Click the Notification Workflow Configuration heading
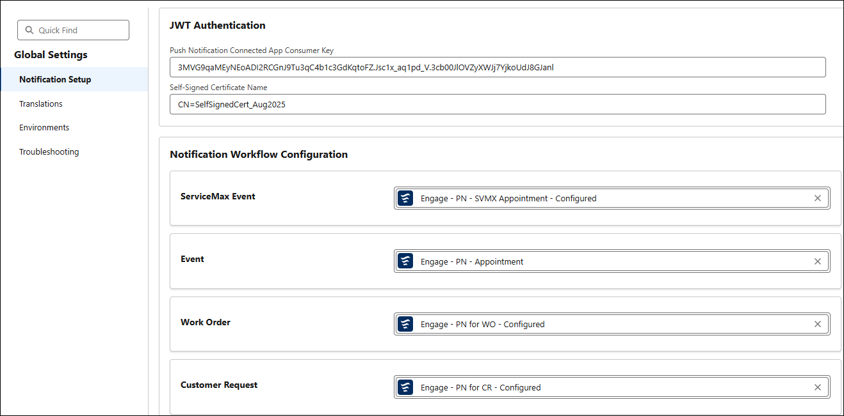The image size is (844, 416). pos(259,155)
